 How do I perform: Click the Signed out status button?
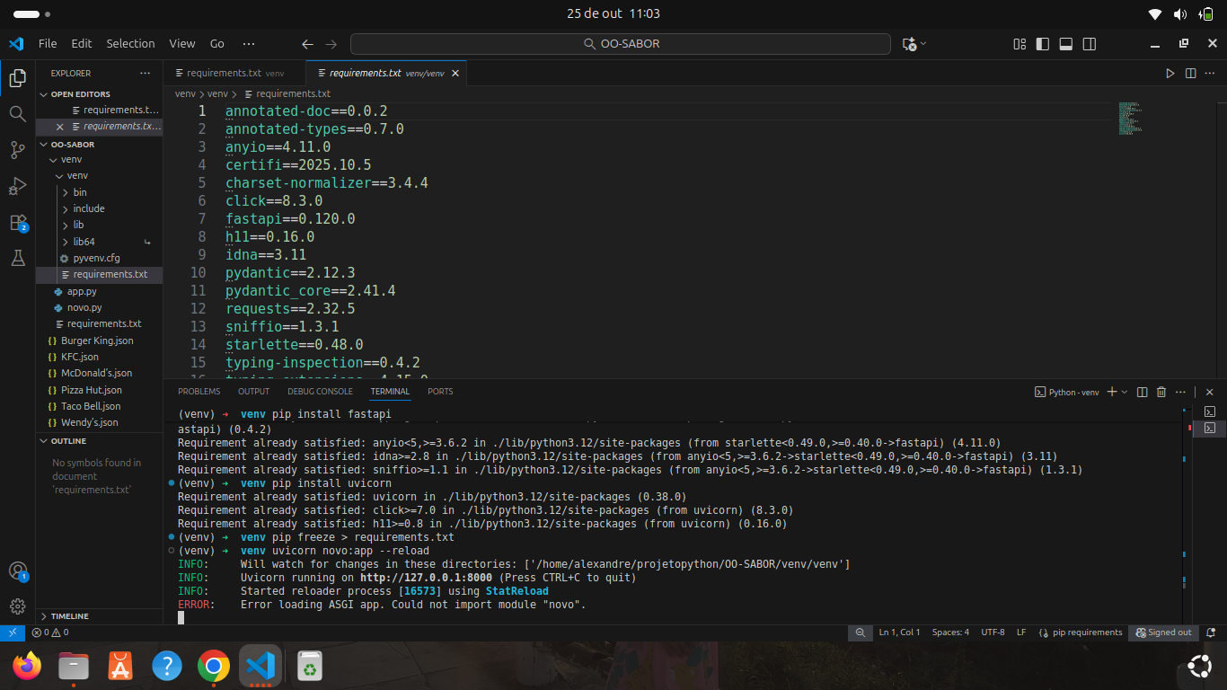pyautogui.click(x=1163, y=632)
